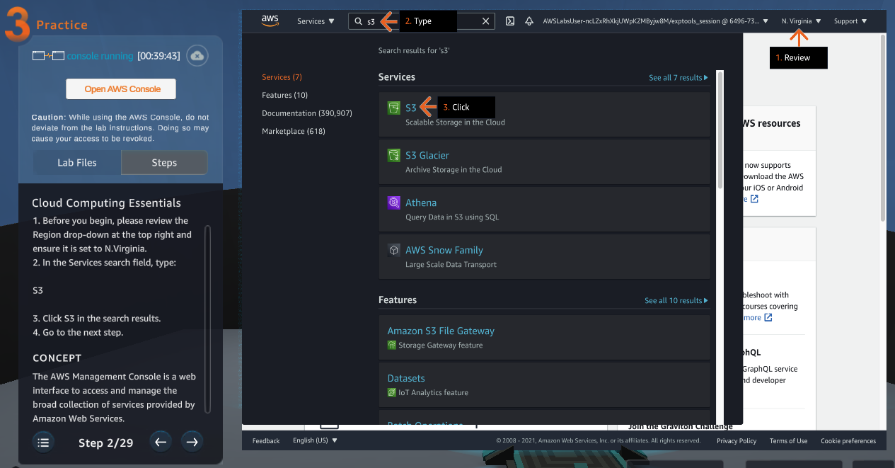Click the Feedback link in the footer
The height and width of the screenshot is (468, 895).
tap(266, 440)
